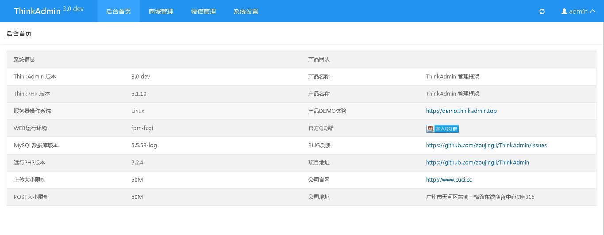Click the 后台首页 page heading
Viewport: 604px width, 235px height.
click(19, 34)
